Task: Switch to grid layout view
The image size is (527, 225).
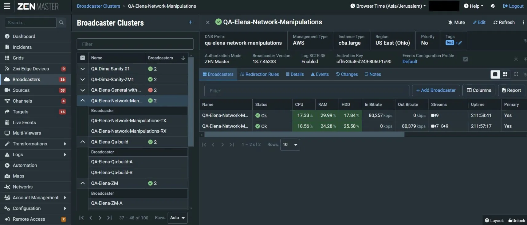Action: (505, 74)
